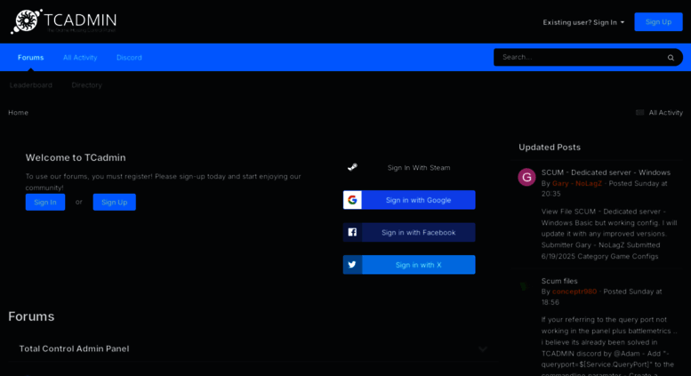Open conceptr980 author profile

574,292
